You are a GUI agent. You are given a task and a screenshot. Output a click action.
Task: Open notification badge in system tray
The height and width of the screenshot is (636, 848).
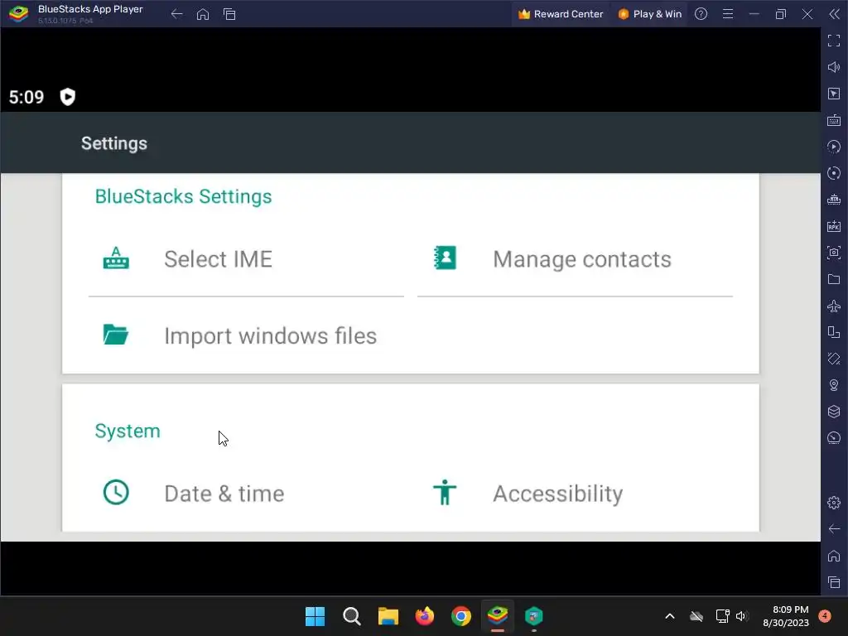(x=825, y=615)
